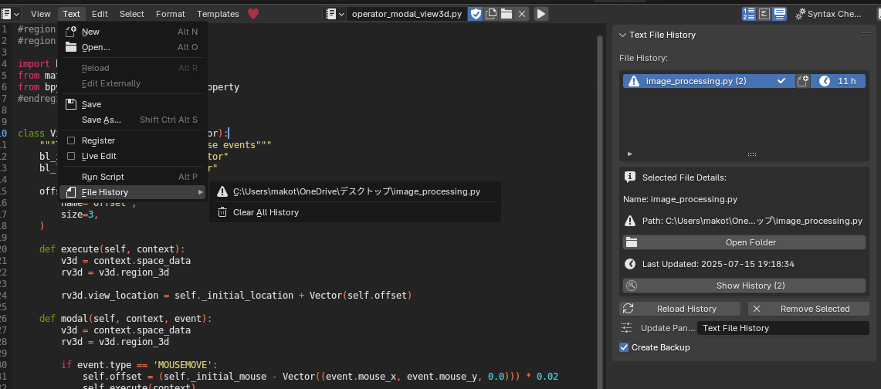881x389 pixels.
Task: Click the new text duplicate icon
Action: pos(491,14)
